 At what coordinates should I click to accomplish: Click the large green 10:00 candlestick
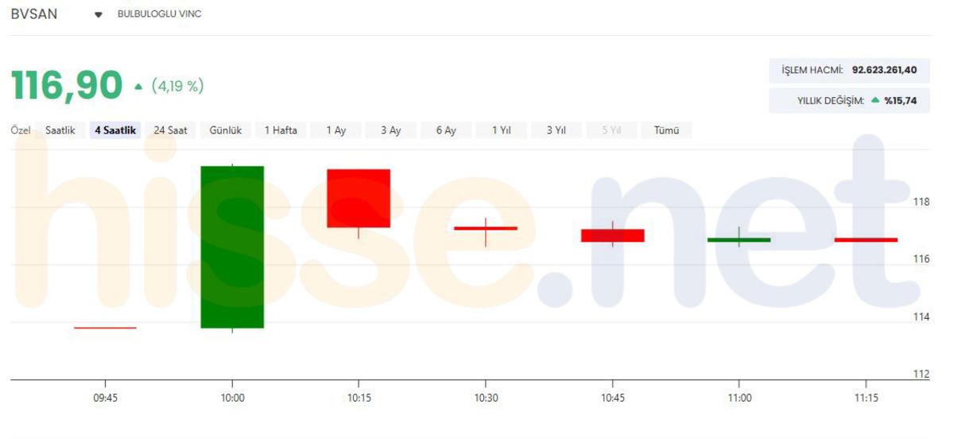click(x=232, y=247)
